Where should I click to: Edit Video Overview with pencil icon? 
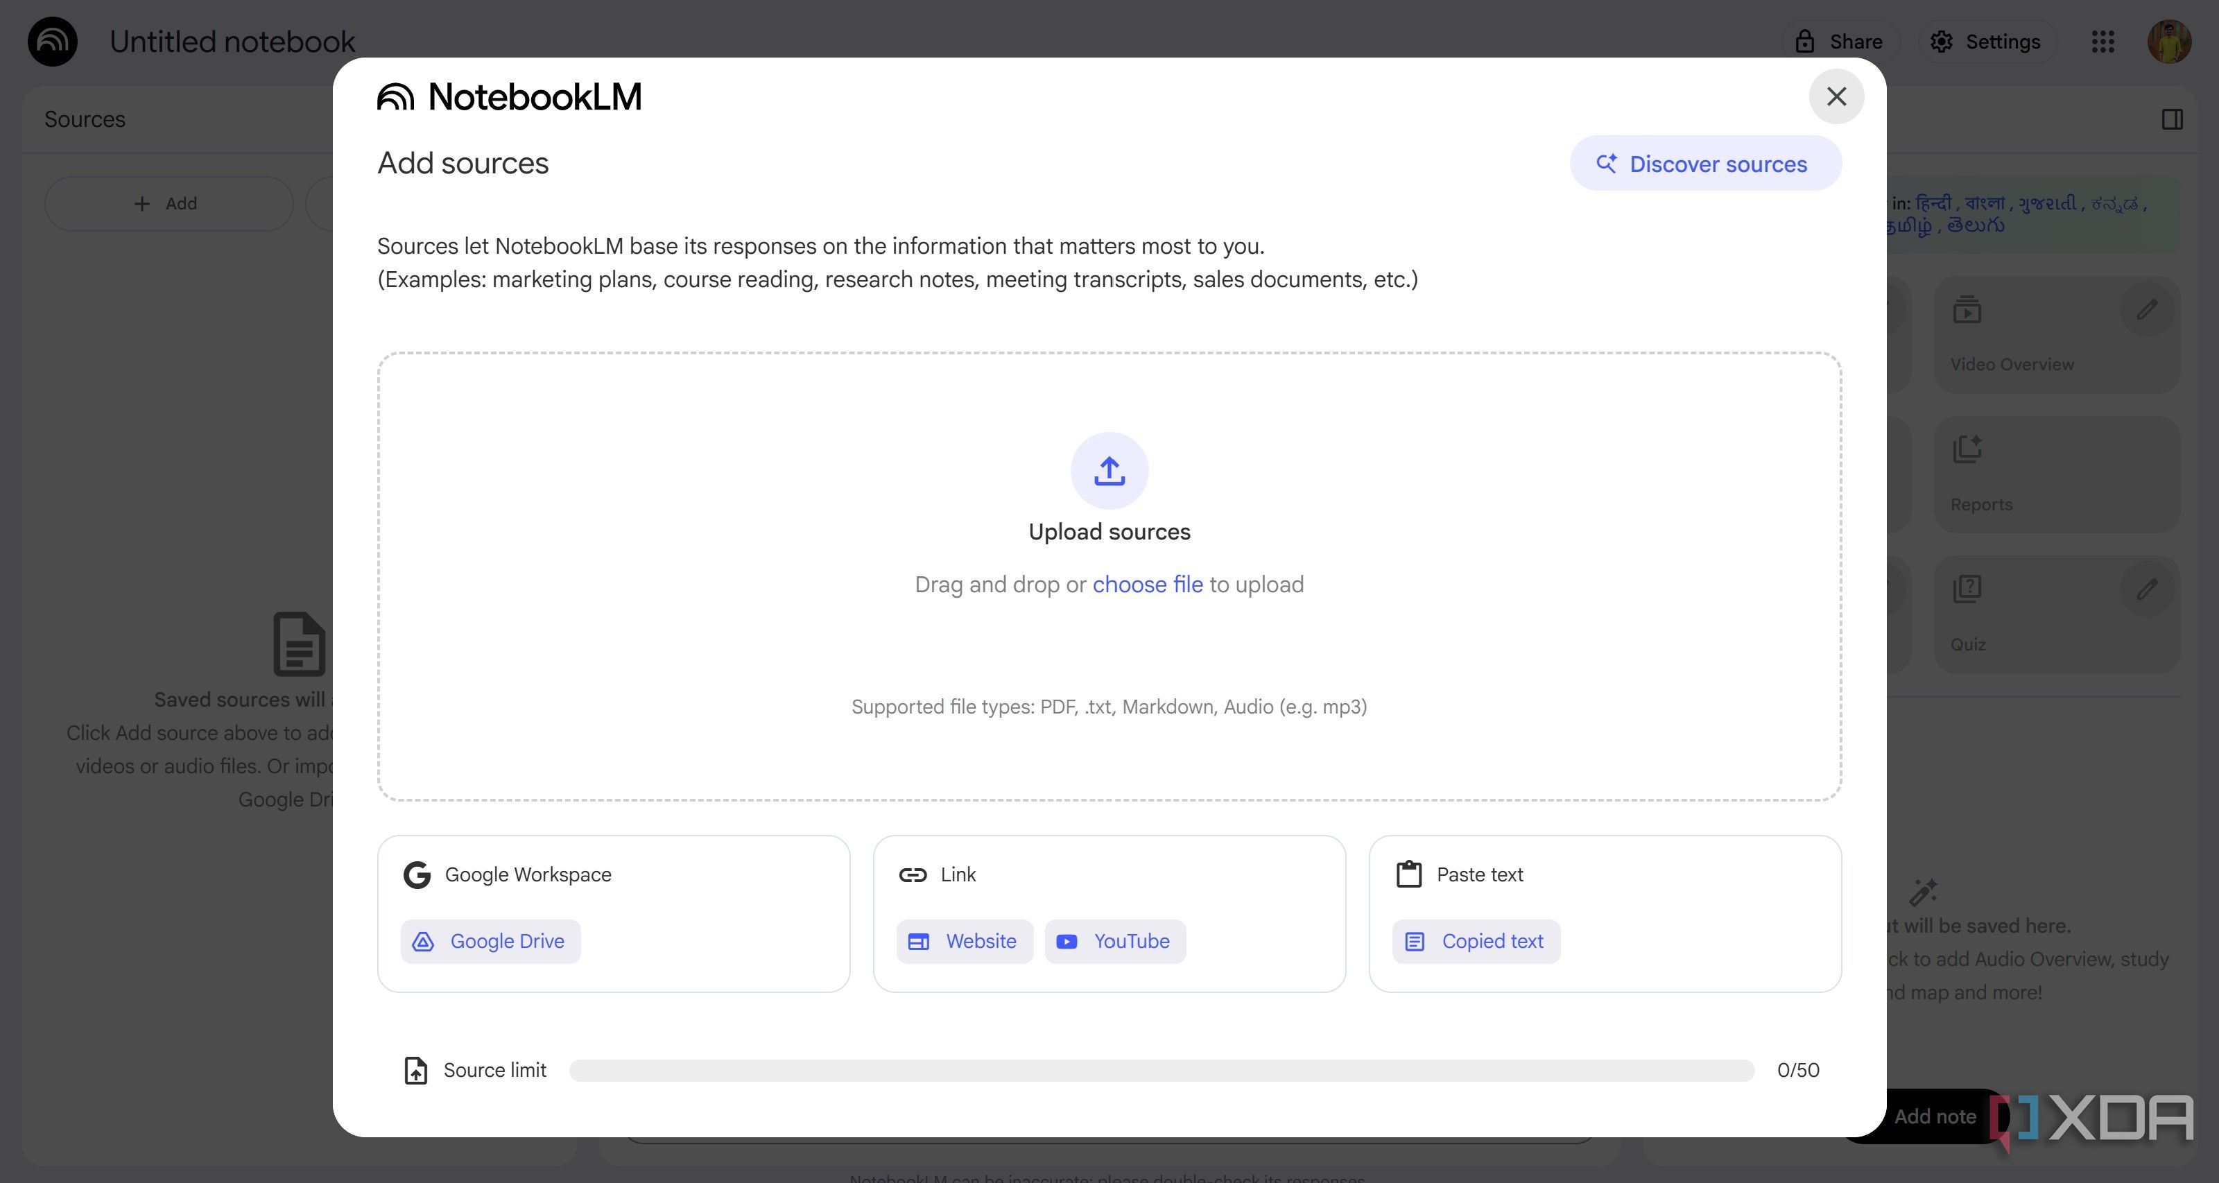tap(2147, 309)
